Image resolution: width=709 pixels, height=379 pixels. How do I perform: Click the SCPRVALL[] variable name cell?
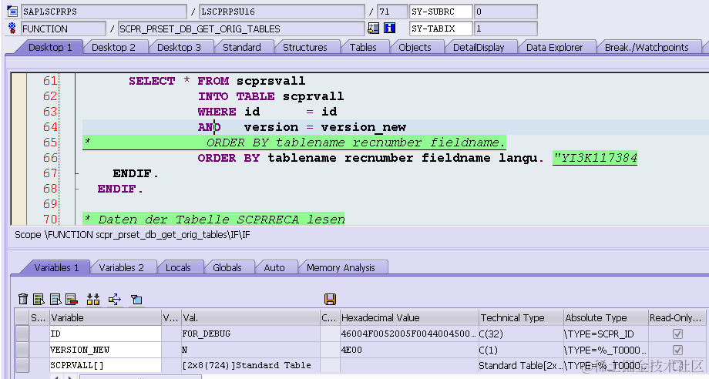106,365
